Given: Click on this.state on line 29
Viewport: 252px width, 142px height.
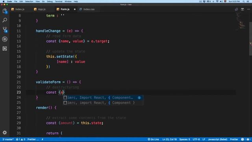Looking at the screenshot, I should pyautogui.click(x=91, y=123).
